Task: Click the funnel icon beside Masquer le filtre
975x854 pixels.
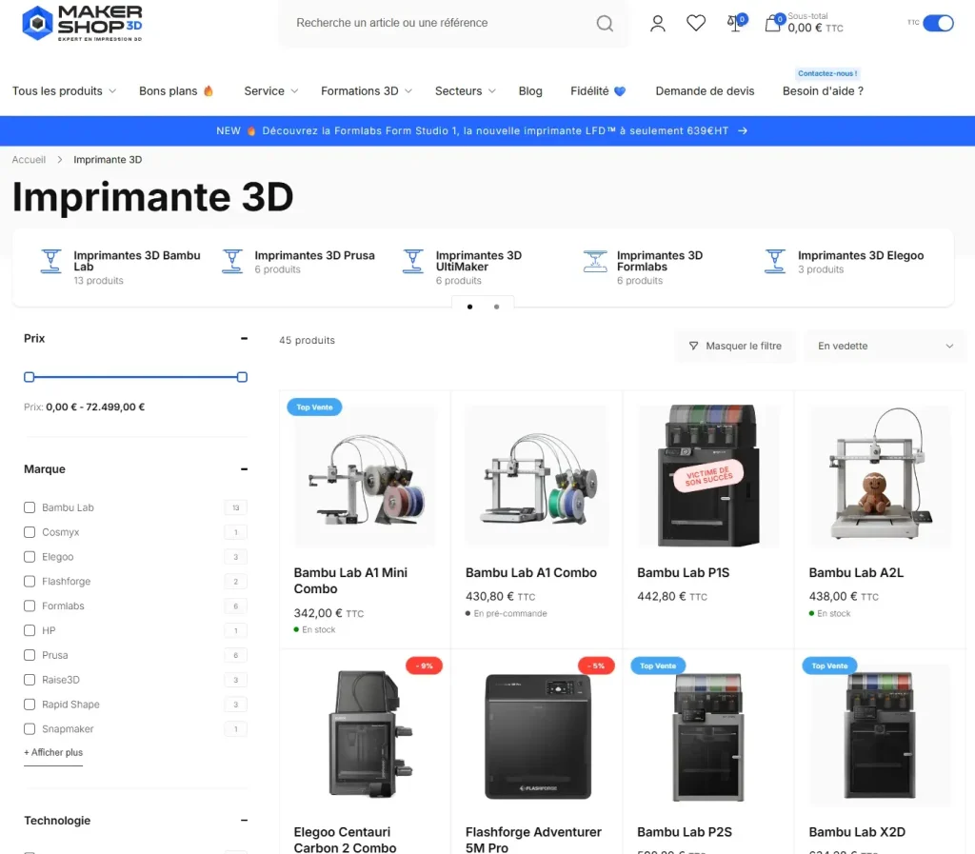Action: coord(693,346)
